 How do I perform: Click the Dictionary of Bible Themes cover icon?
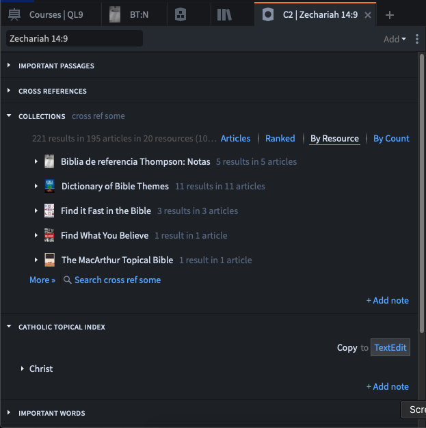pos(49,186)
